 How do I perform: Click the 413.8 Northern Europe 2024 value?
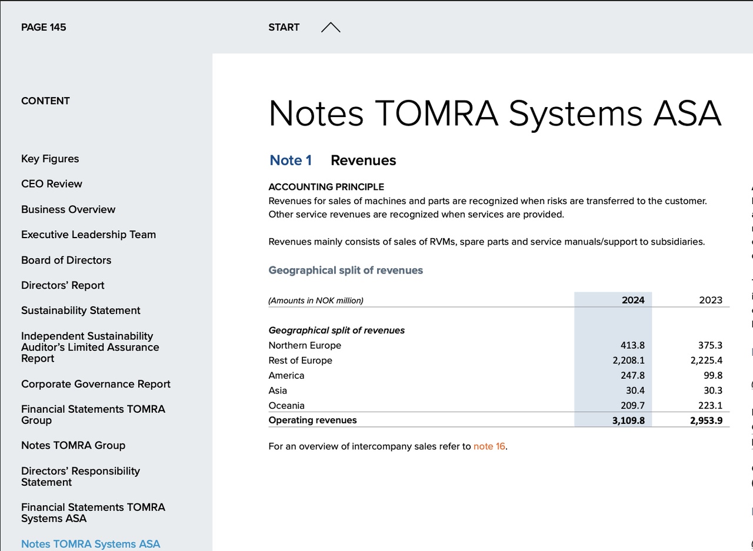tap(632, 346)
